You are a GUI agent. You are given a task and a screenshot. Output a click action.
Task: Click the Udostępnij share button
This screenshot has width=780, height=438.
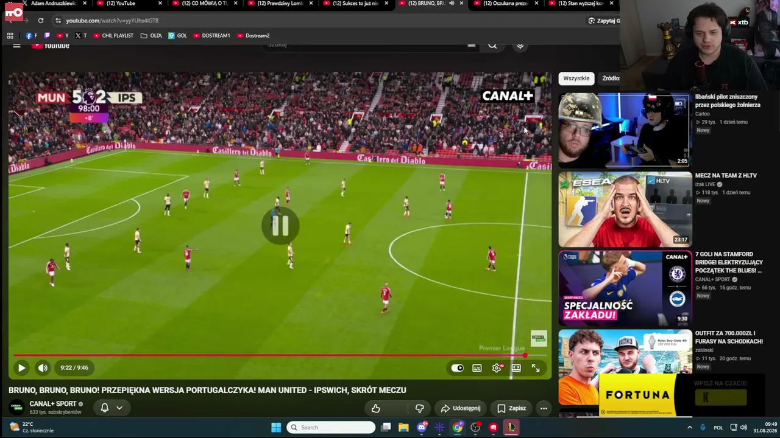(461, 408)
